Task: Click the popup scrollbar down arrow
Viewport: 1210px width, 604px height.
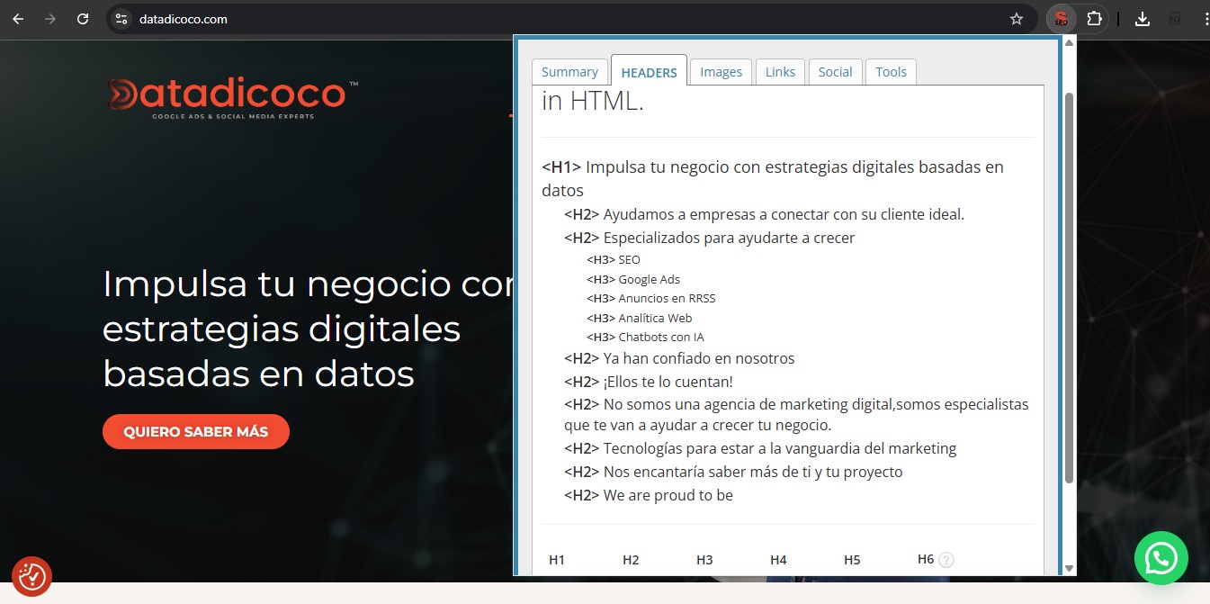Action: tap(1069, 568)
